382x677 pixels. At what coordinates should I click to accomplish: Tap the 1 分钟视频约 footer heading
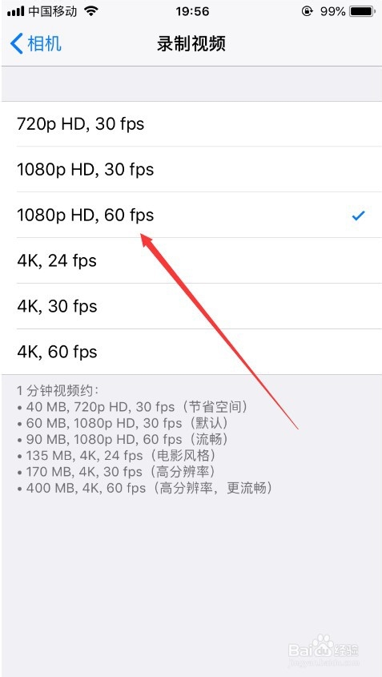pyautogui.click(x=58, y=391)
